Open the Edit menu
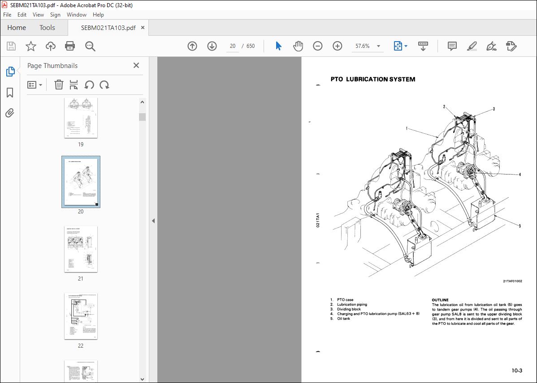The width and height of the screenshot is (537, 383). (x=22, y=15)
